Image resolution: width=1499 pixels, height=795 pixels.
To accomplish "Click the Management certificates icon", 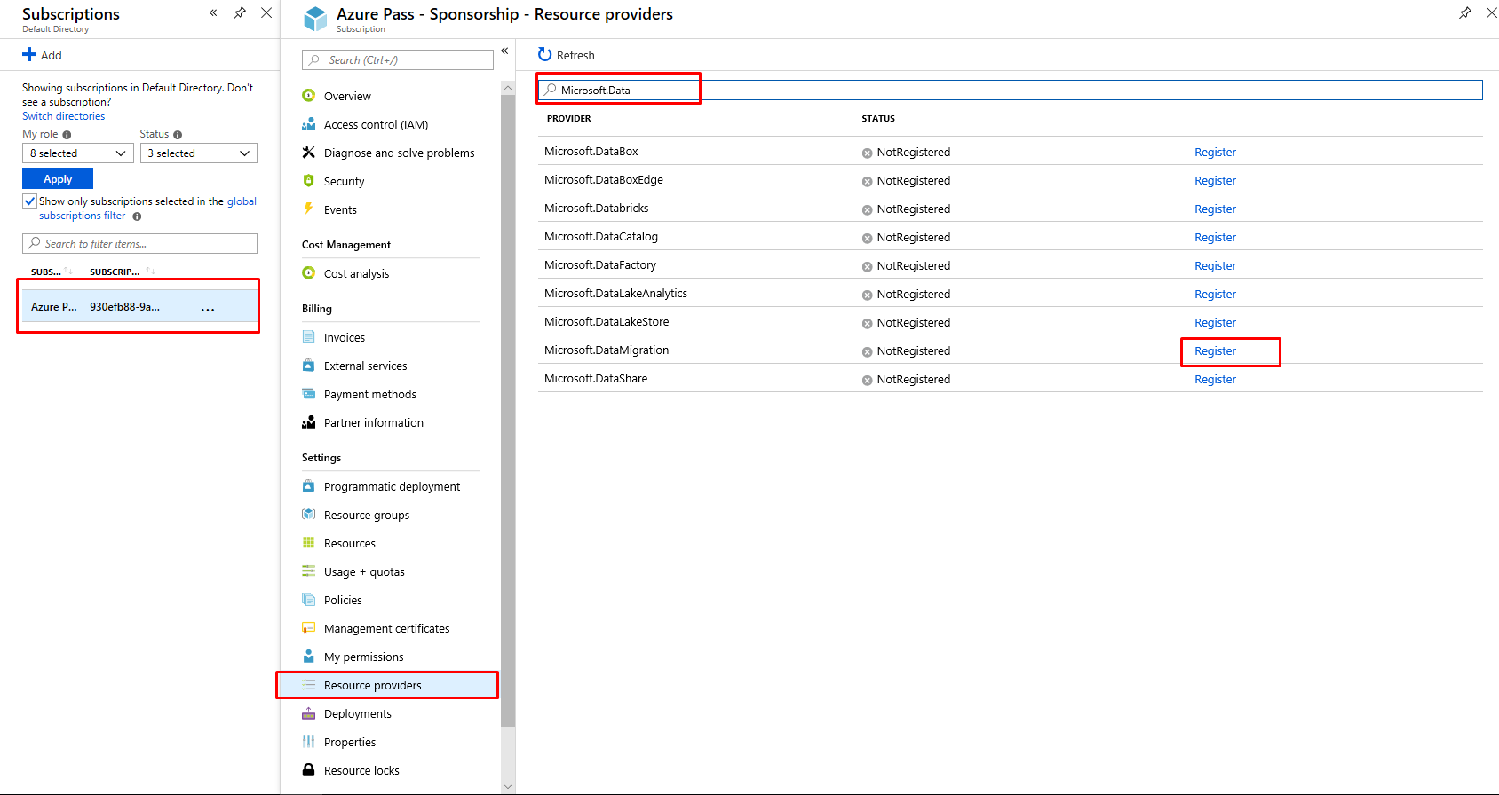I will [308, 628].
